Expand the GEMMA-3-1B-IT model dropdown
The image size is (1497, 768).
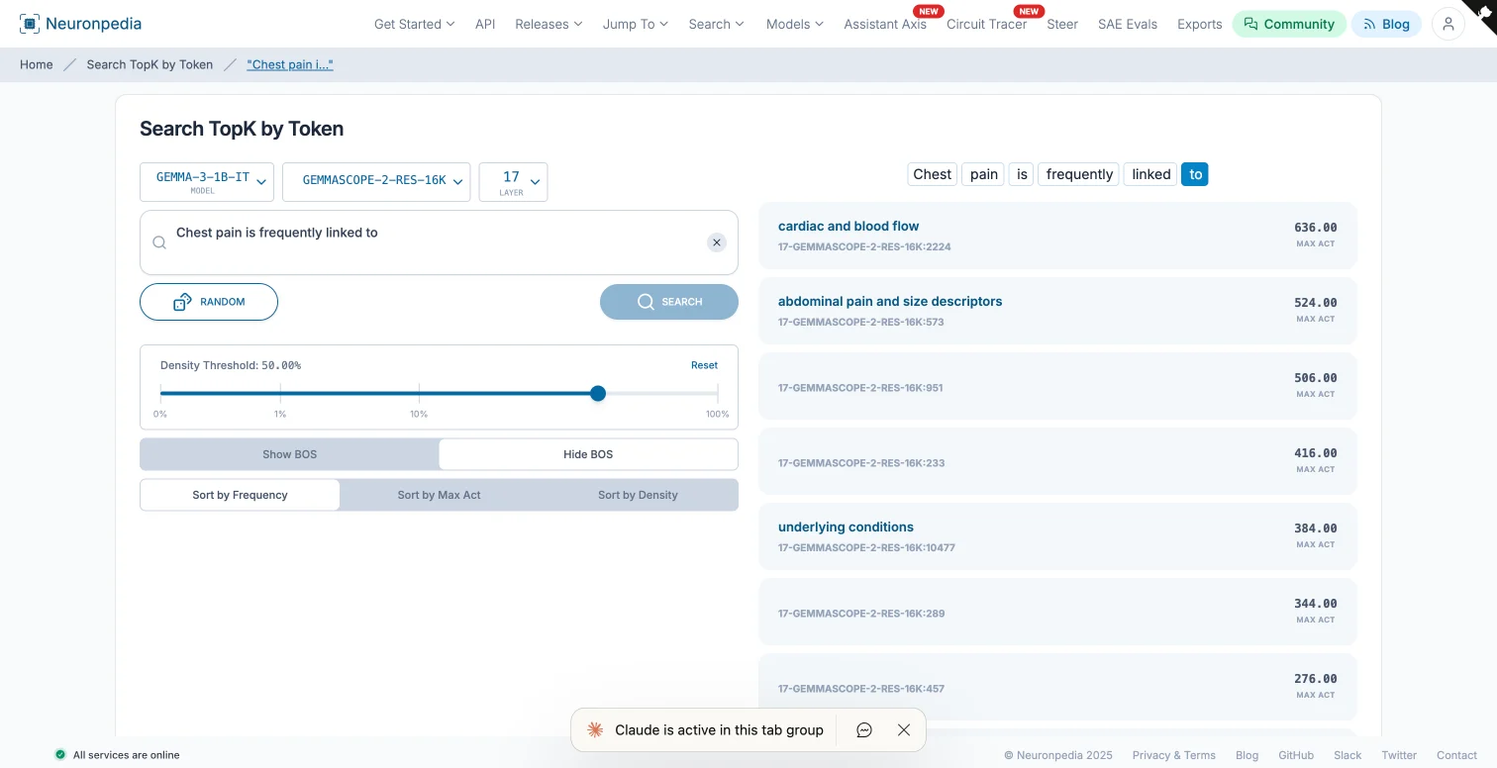click(207, 182)
